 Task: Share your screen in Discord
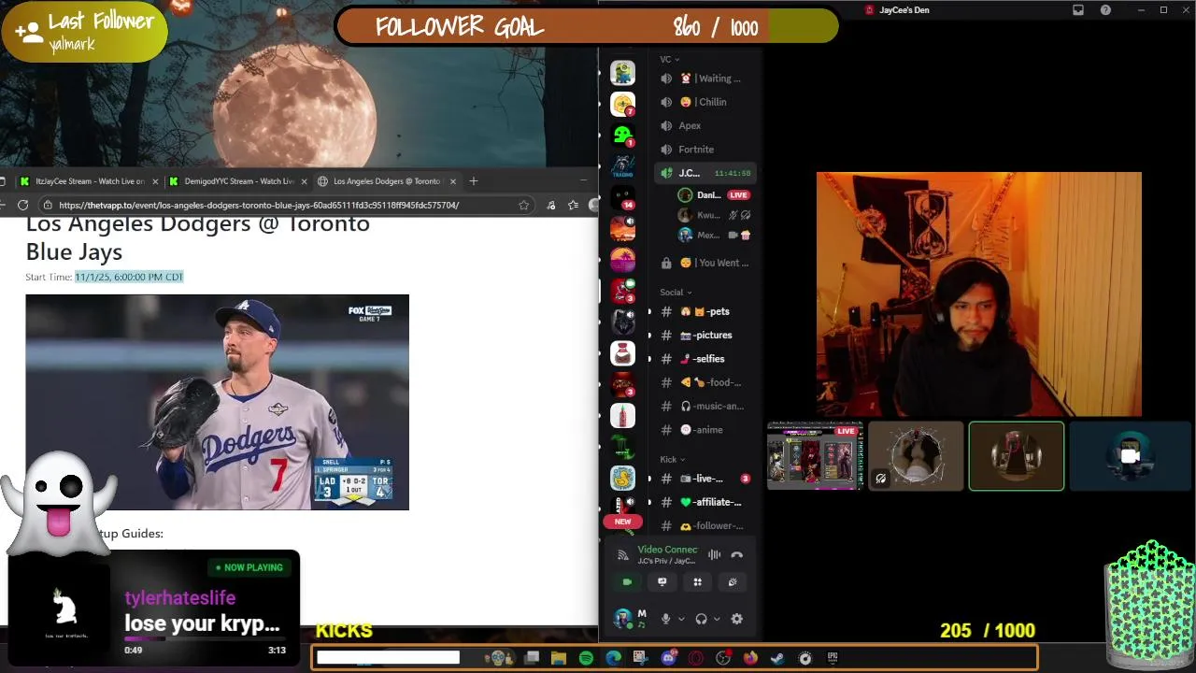[662, 581]
